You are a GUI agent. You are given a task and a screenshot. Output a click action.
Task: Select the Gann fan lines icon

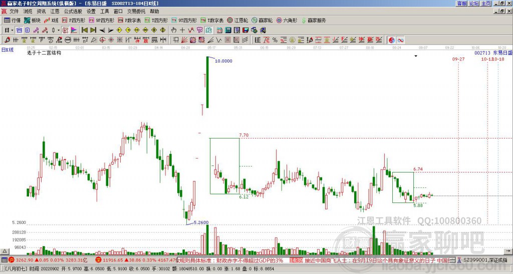pyautogui.click(x=184, y=40)
